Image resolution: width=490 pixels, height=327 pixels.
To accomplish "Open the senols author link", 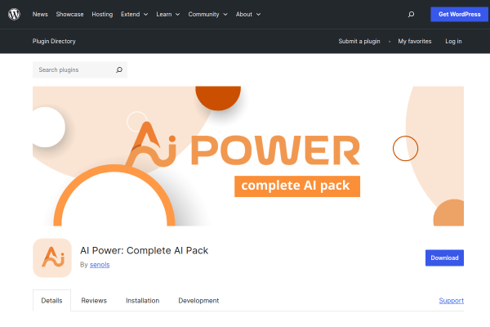I will 100,265.
